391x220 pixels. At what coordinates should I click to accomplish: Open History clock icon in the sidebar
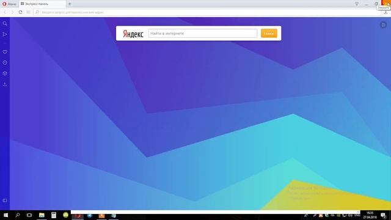(5, 62)
